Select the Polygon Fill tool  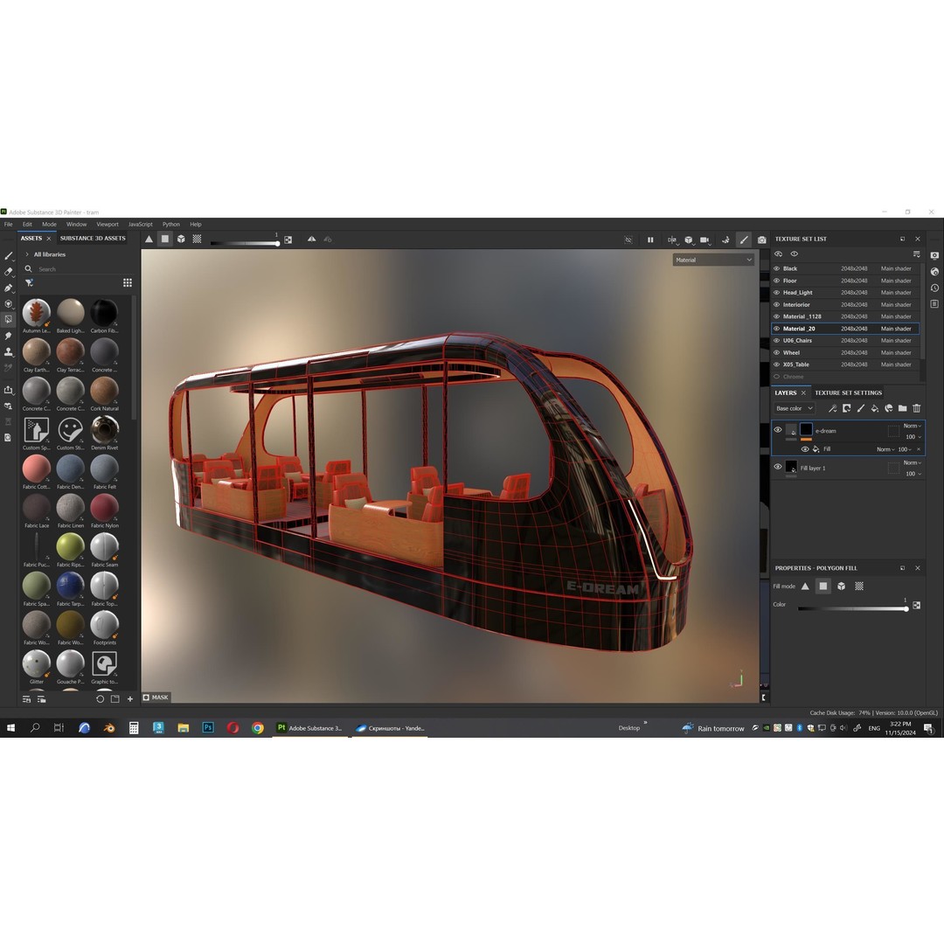click(x=9, y=319)
